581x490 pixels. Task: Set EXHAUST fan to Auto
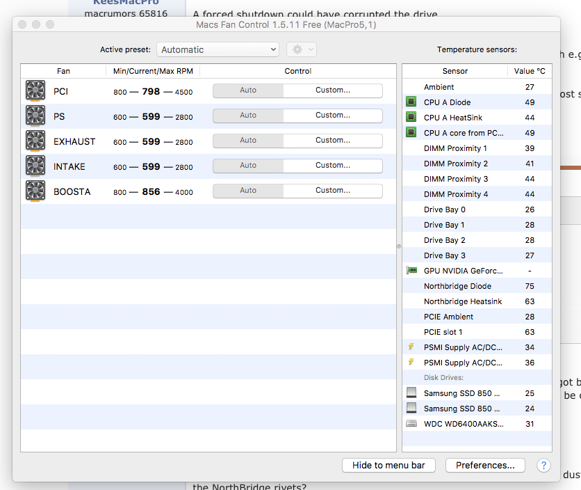[x=248, y=141]
